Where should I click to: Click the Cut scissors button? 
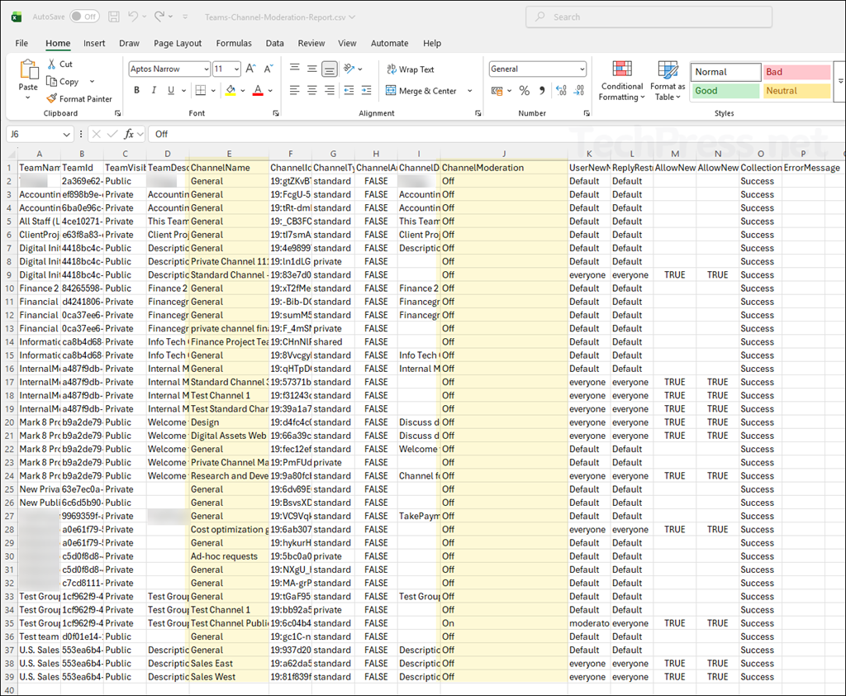point(59,64)
